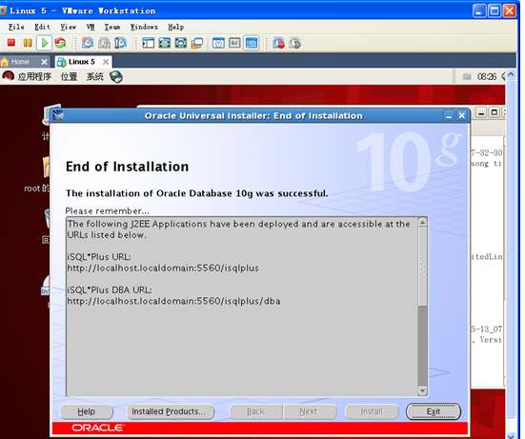Enter full screen mode icon
Viewport: 525px width, 439px height.
181,43
